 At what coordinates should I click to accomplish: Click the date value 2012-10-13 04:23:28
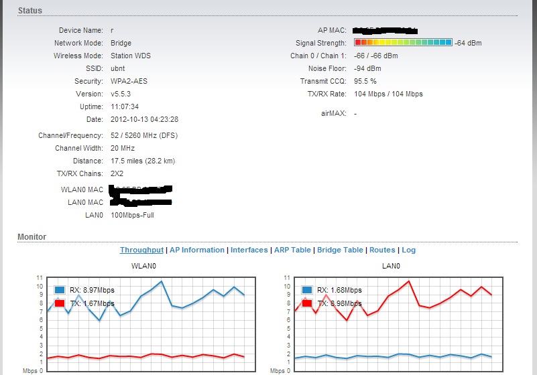coord(144,119)
